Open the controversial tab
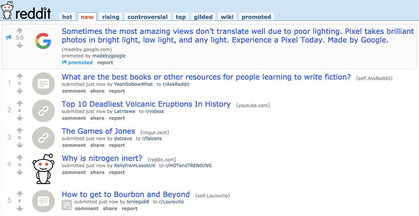This screenshot has width=419, height=216. pyautogui.click(x=147, y=17)
